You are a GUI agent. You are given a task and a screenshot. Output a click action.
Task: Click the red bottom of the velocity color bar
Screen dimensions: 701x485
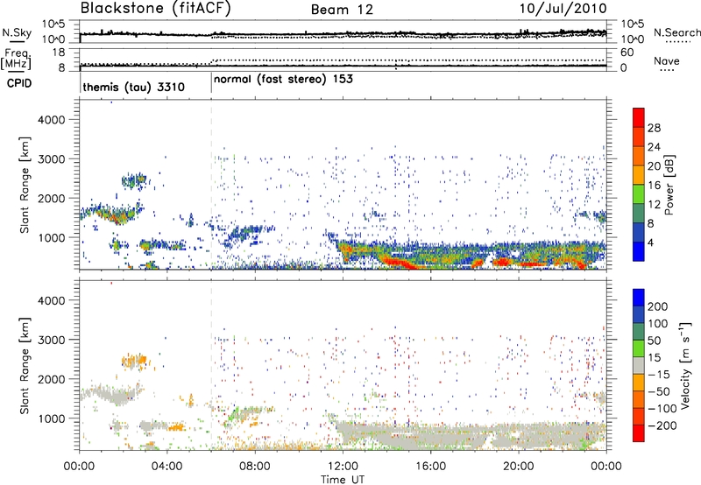(639, 433)
